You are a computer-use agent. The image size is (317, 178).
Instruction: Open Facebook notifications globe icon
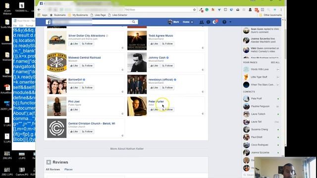click(215, 22)
